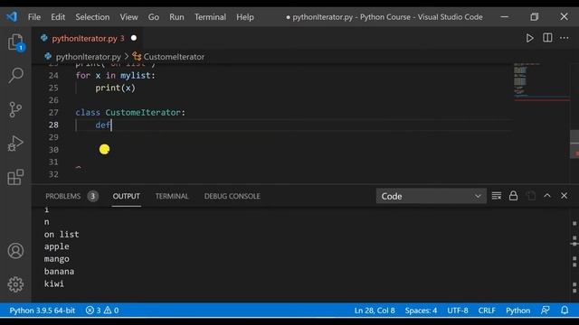Toggle the output scroll lock icon
The width and height of the screenshot is (579, 325).
click(513, 196)
